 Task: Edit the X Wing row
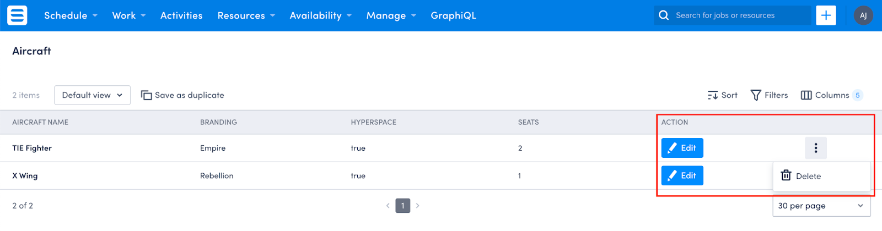[682, 175]
